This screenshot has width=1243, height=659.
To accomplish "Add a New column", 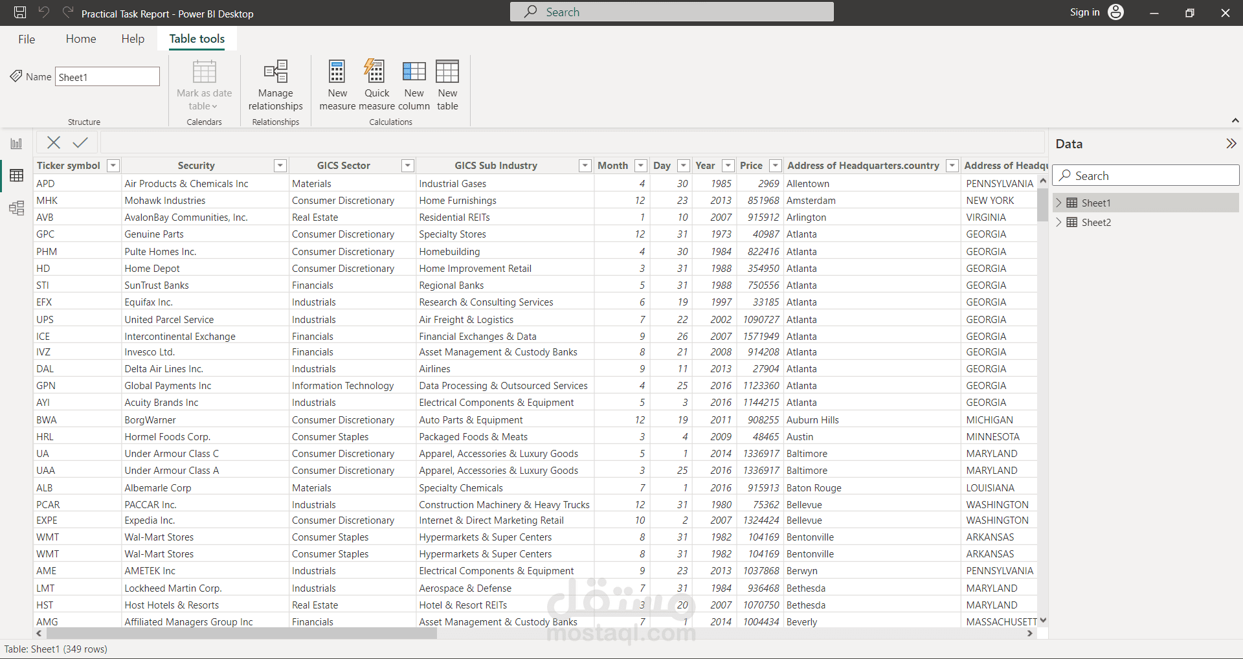I will (x=414, y=85).
